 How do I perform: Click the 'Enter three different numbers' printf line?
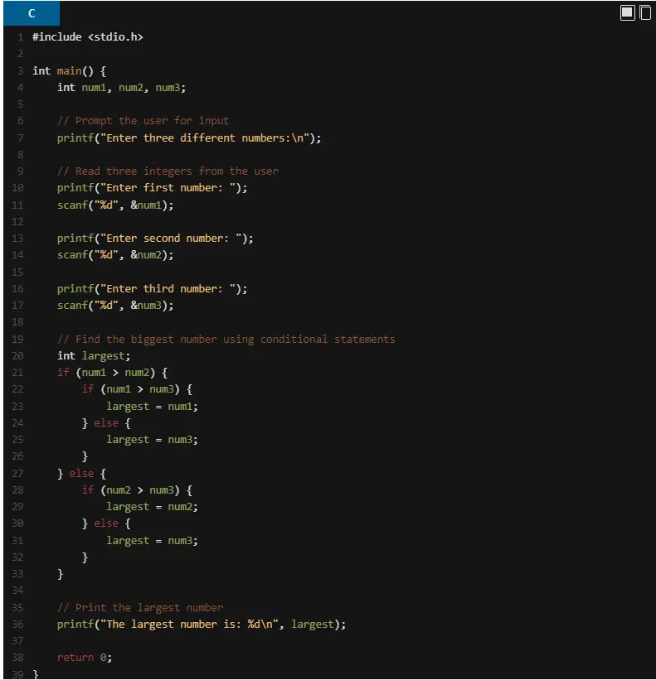(x=189, y=138)
